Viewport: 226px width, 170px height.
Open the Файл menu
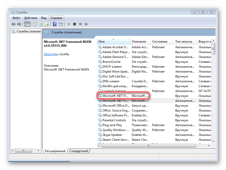point(16,18)
